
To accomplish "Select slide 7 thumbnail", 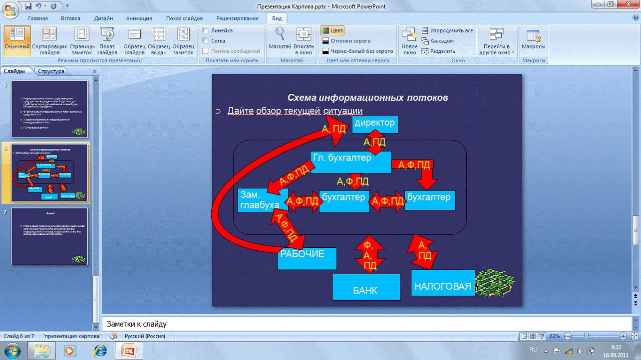I will (50, 236).
